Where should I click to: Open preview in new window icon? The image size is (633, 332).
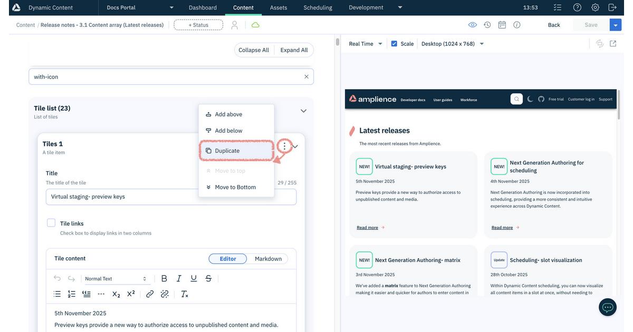pos(613,44)
